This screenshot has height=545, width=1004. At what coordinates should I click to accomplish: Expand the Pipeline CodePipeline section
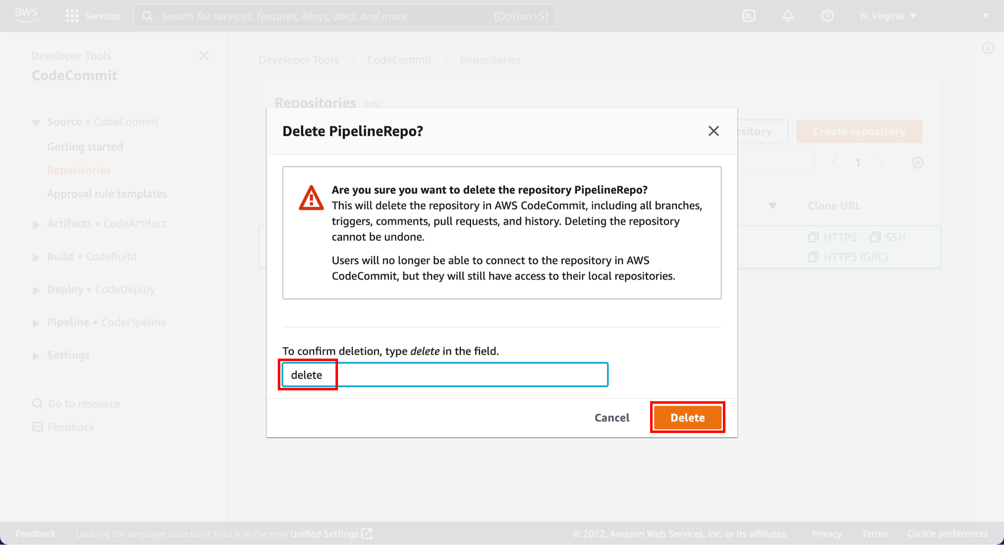(x=36, y=323)
